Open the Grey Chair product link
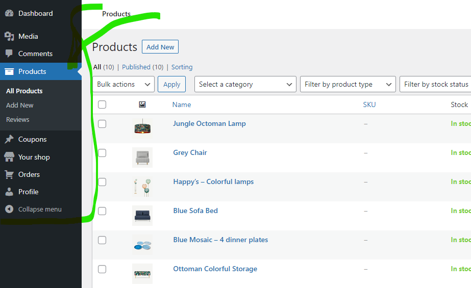This screenshot has width=471, height=288. tap(190, 152)
